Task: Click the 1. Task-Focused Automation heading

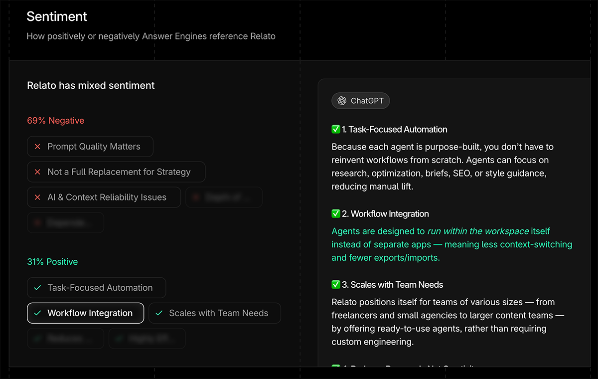Action: (394, 129)
